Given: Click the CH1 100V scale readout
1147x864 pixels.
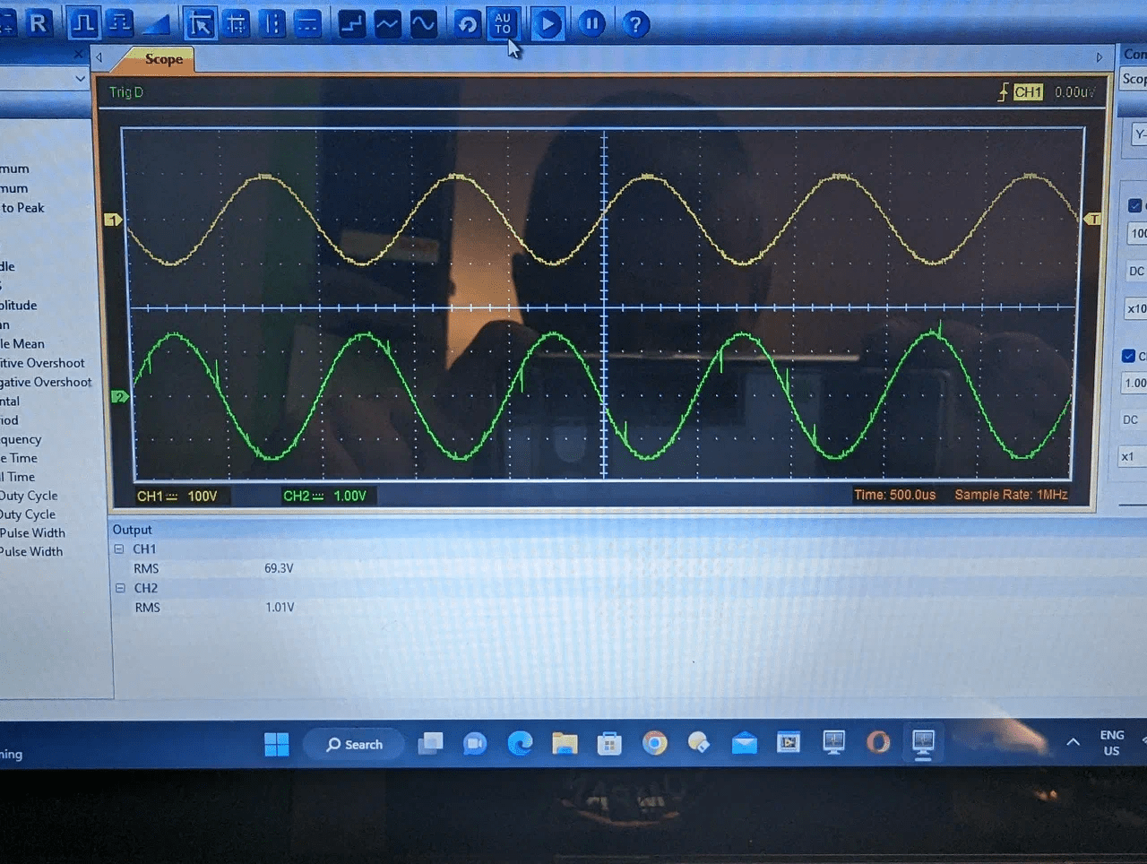Looking at the screenshot, I should pyautogui.click(x=177, y=496).
